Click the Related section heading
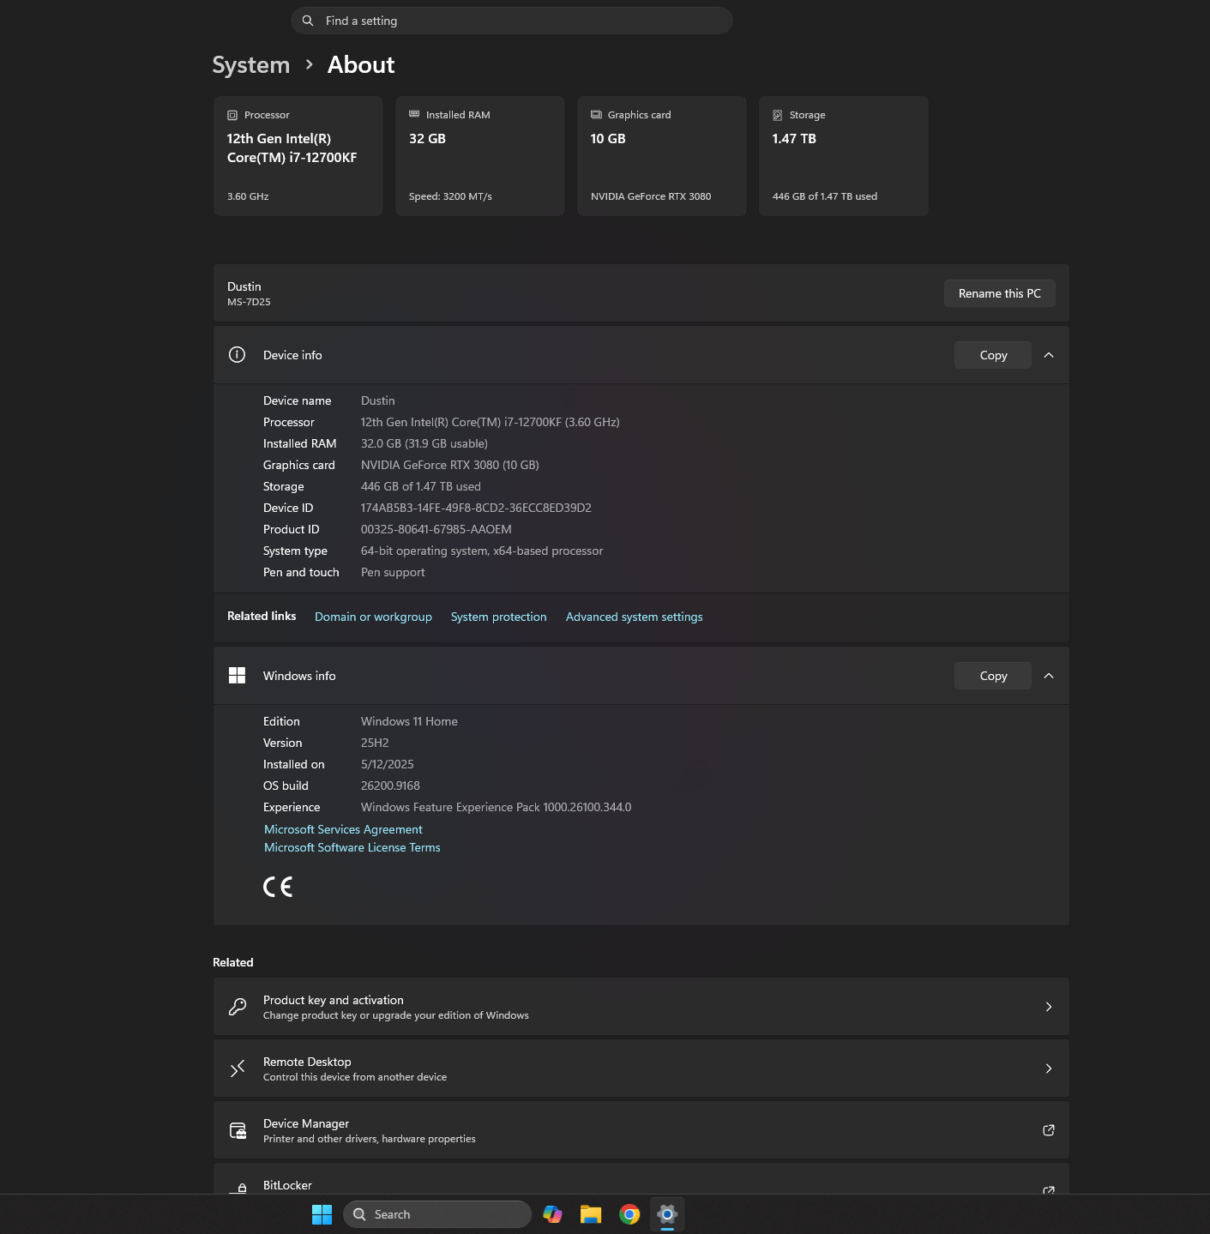 coord(233,962)
